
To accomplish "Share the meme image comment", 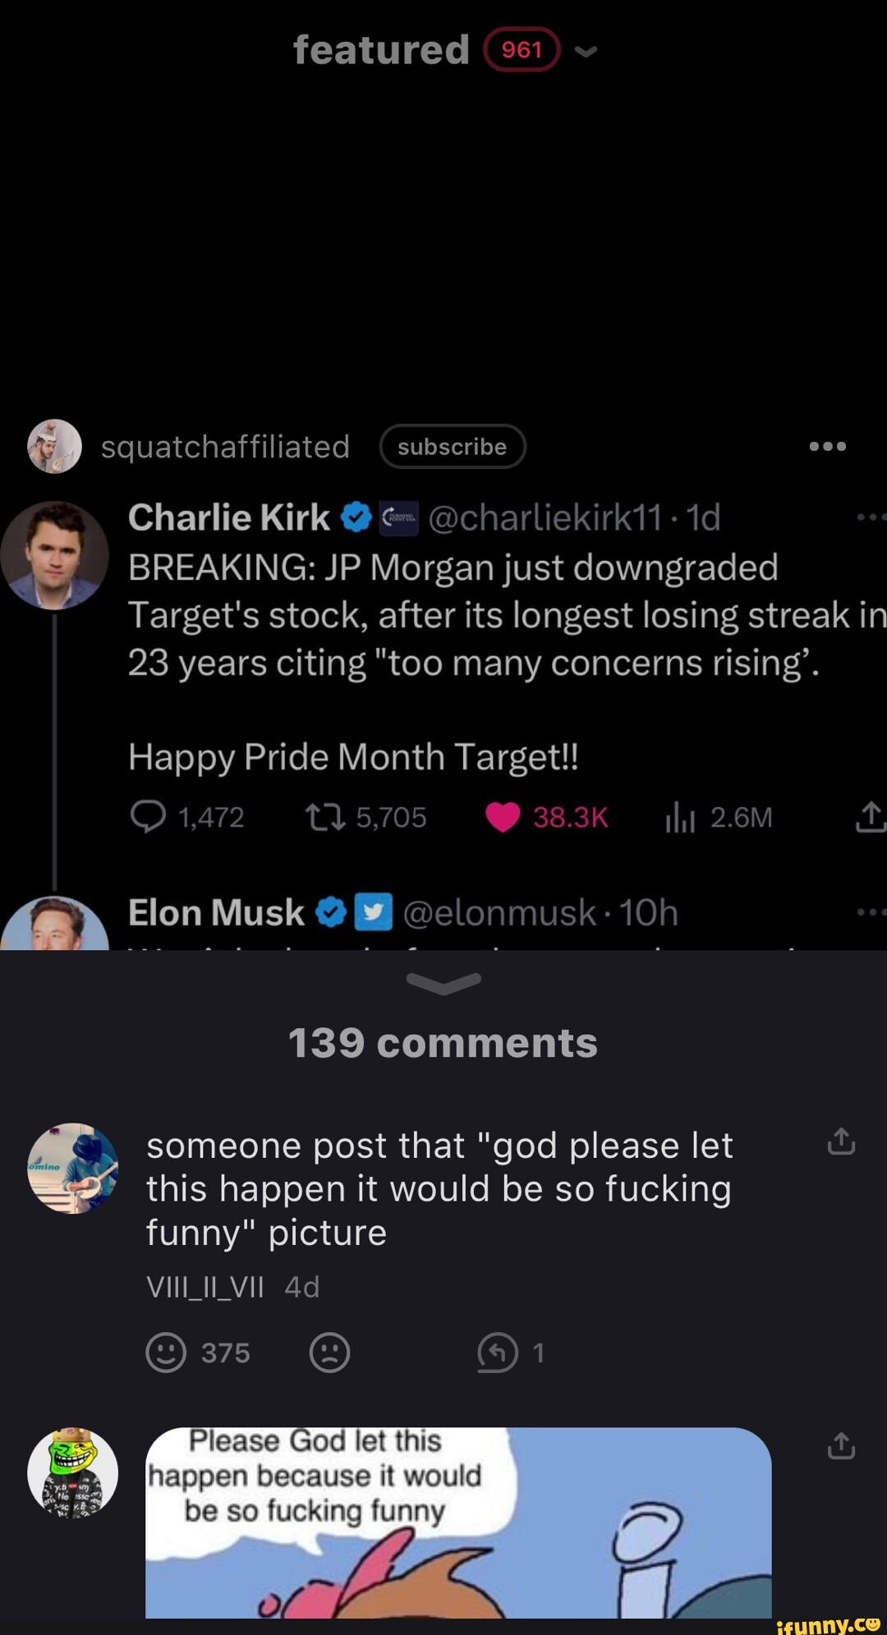I will click(841, 1446).
